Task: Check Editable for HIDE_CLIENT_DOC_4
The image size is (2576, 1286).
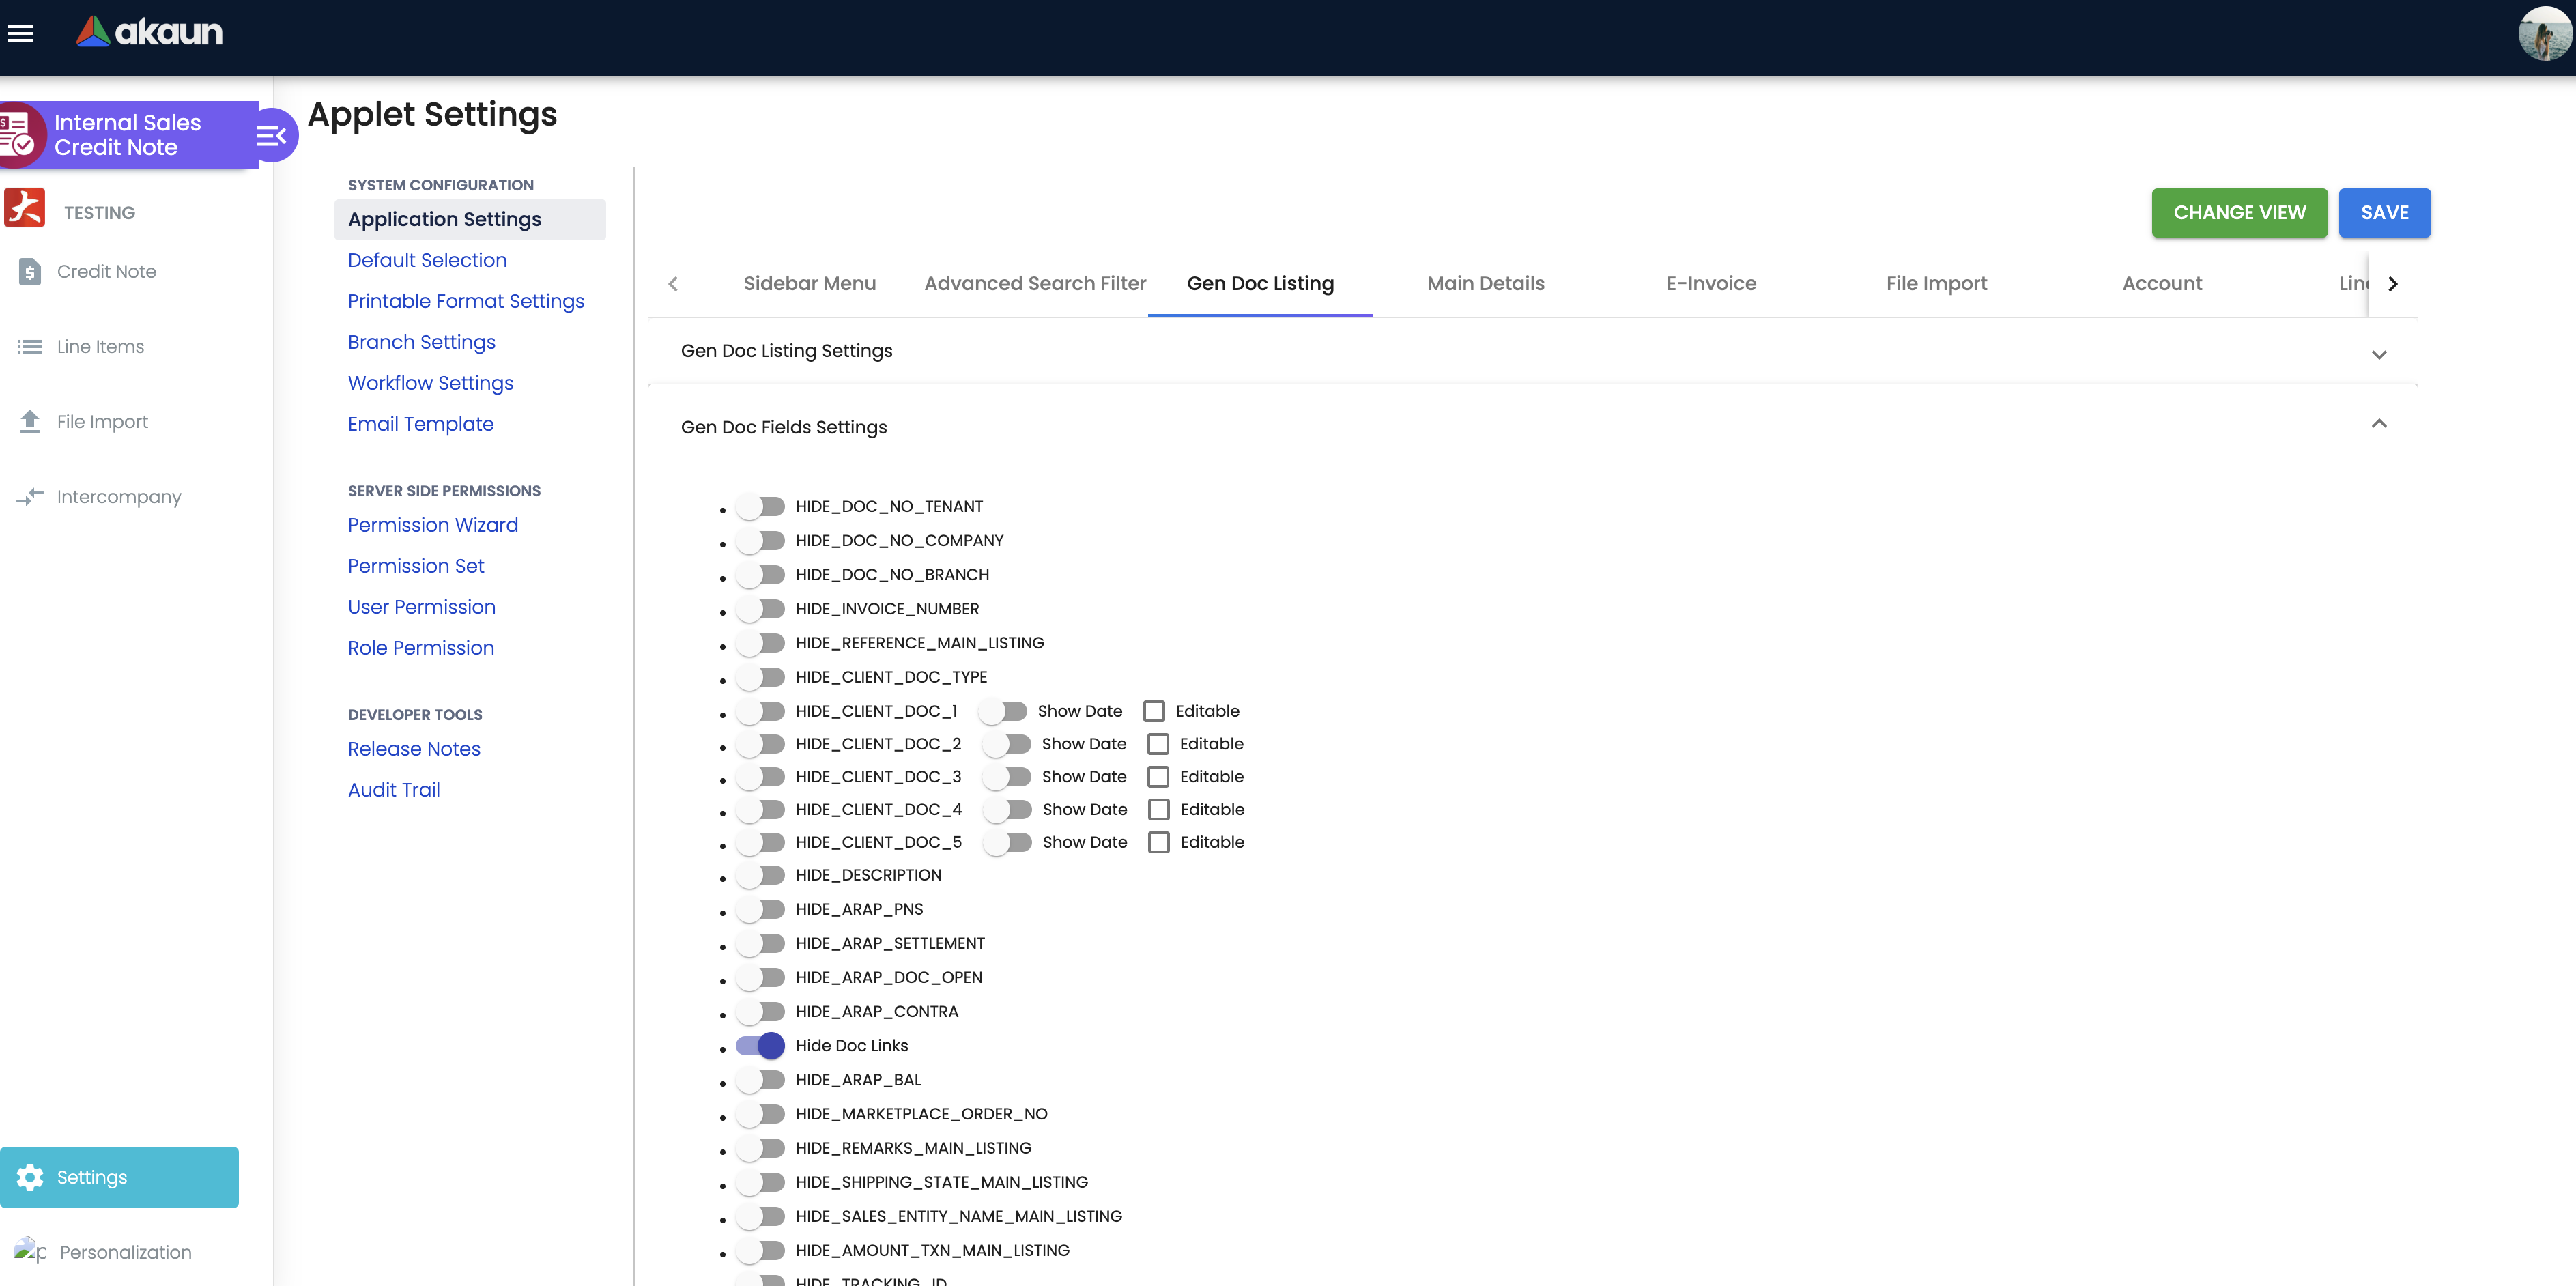Action: click(1158, 809)
